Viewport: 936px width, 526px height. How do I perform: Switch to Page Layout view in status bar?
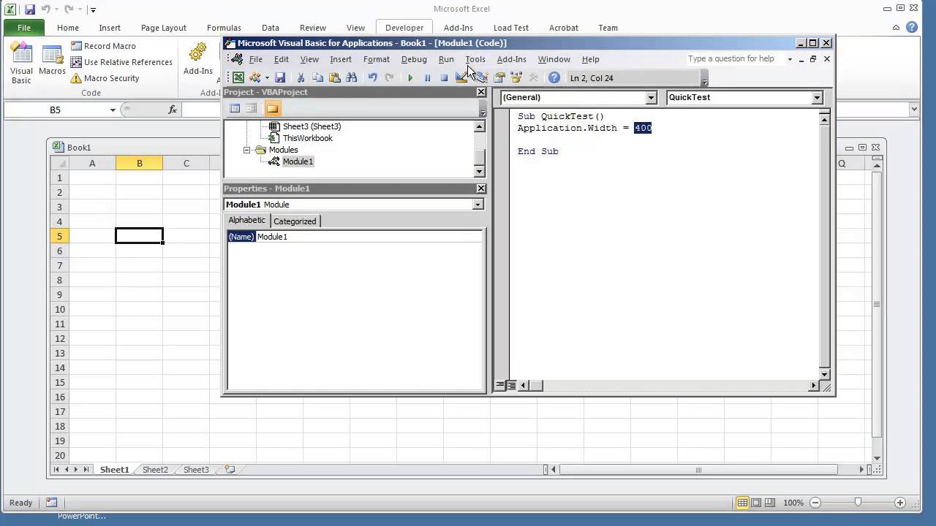point(756,503)
